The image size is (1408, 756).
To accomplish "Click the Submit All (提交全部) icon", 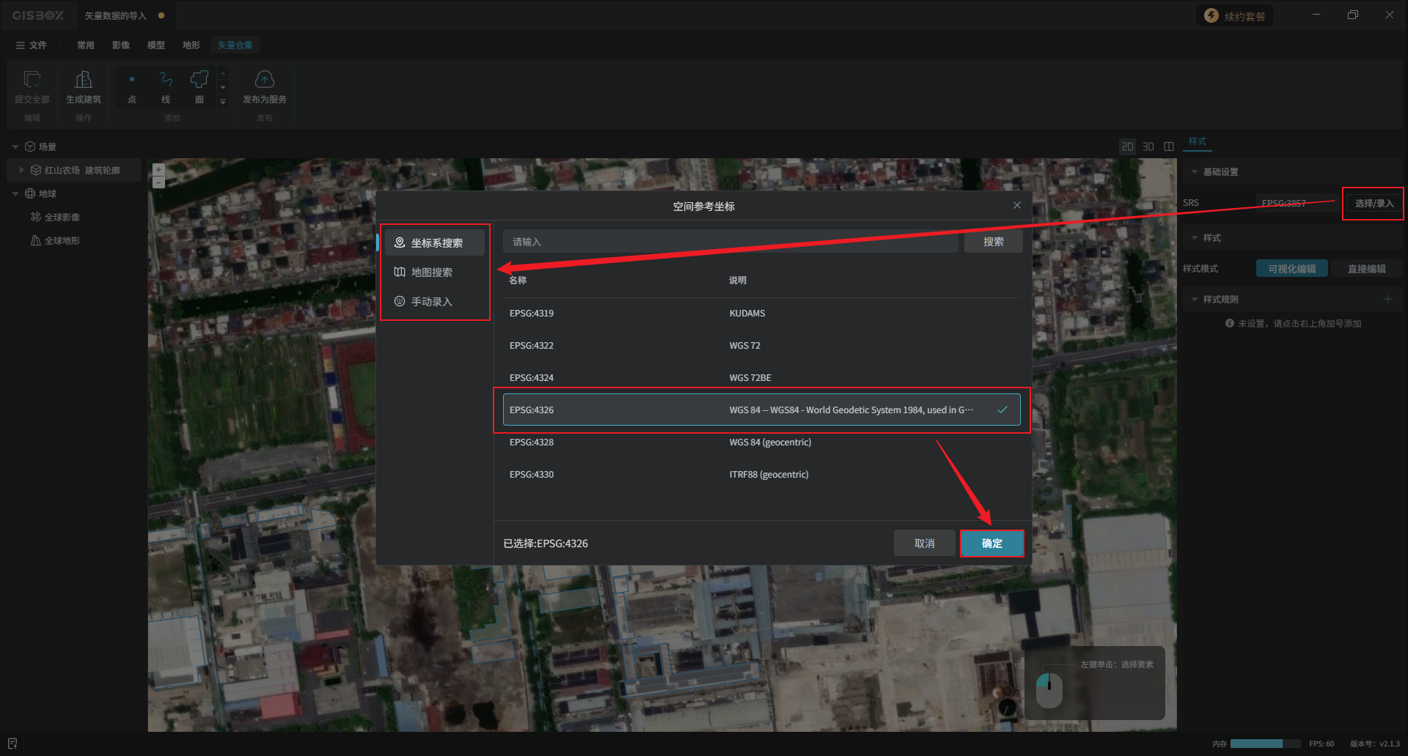I will click(x=32, y=80).
